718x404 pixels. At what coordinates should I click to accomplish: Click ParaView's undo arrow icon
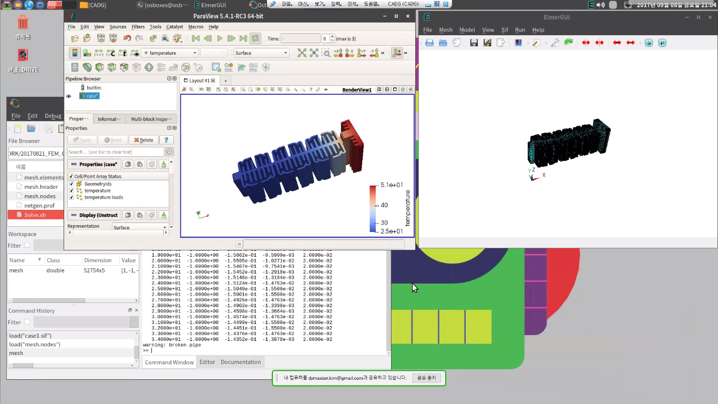click(x=127, y=38)
